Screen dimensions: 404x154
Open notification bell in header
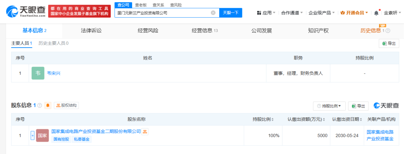[x=376, y=13]
